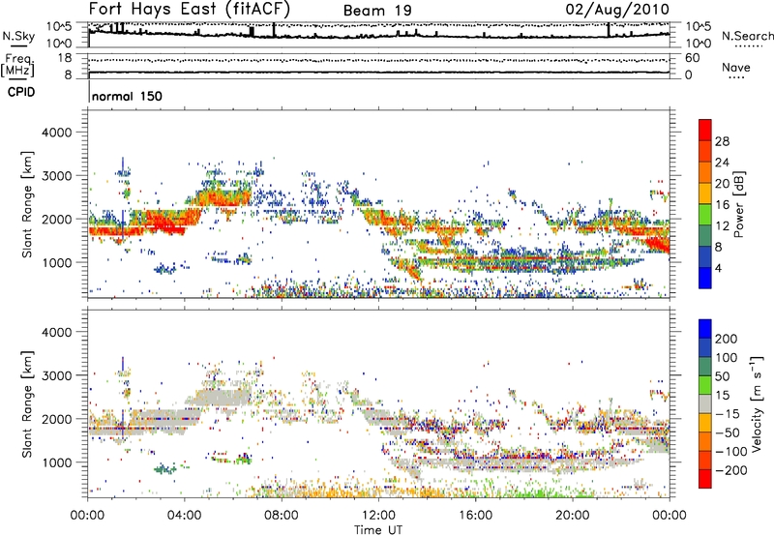Click the 'normal 150' CPID text
The width and height of the screenshot is (774, 536).
128,96
